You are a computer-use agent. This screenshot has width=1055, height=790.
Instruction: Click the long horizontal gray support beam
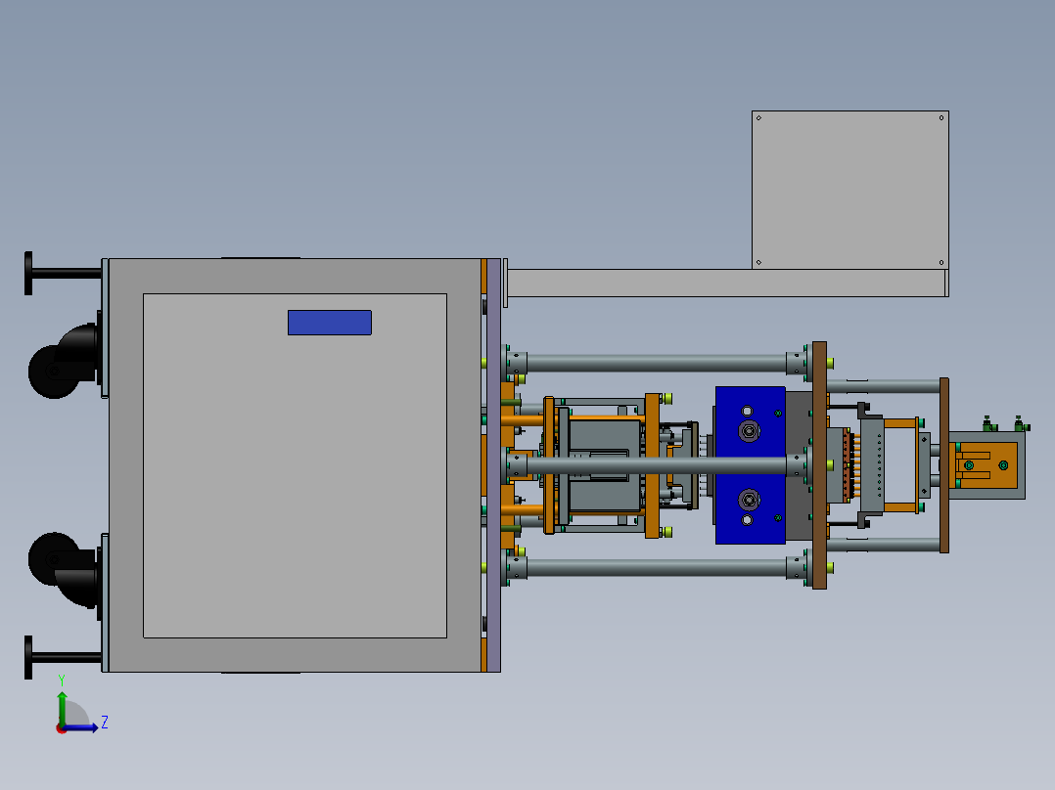726,284
